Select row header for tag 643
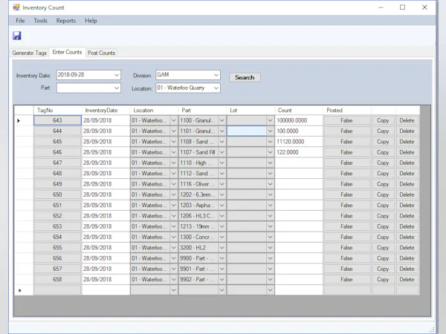The width and height of the screenshot is (446, 334). point(23,120)
